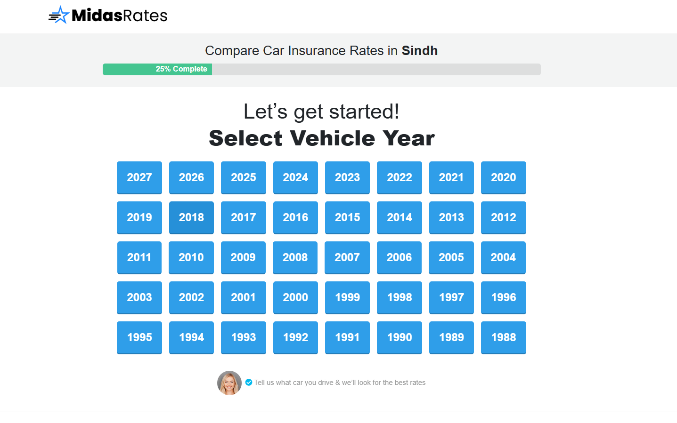
Task: Select 2010 as the vehicle year
Action: pos(191,257)
